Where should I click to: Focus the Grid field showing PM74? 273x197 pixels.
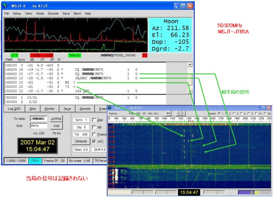[x=38, y=126]
